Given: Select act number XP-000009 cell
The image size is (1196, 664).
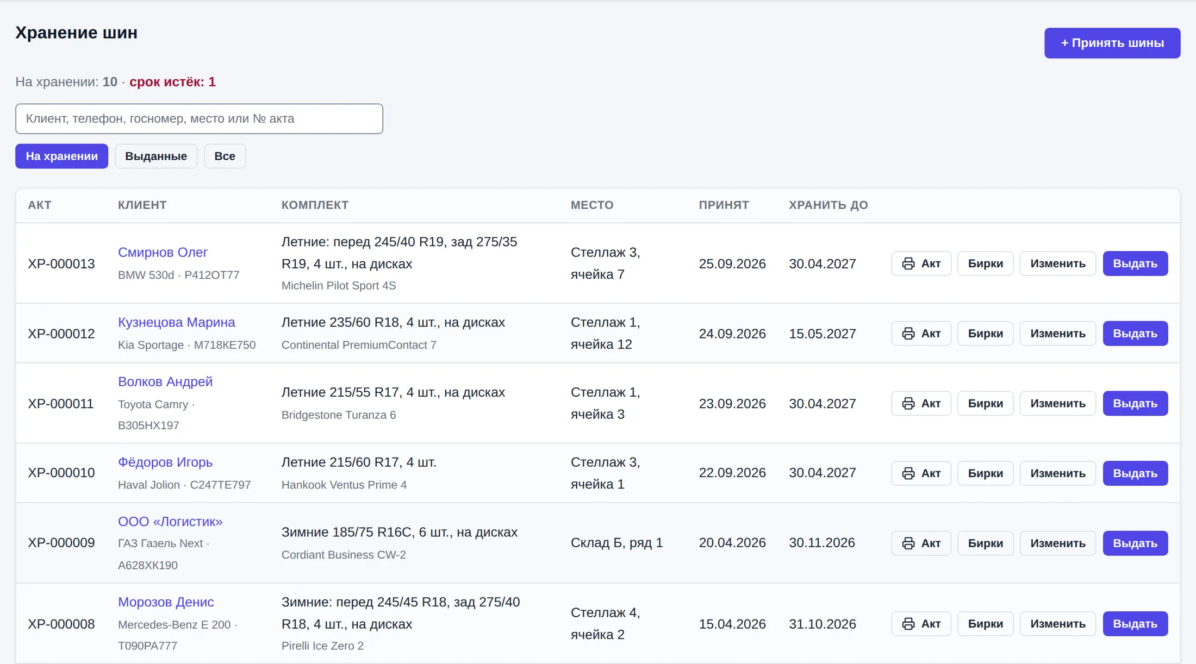Looking at the screenshot, I should click(61, 543).
